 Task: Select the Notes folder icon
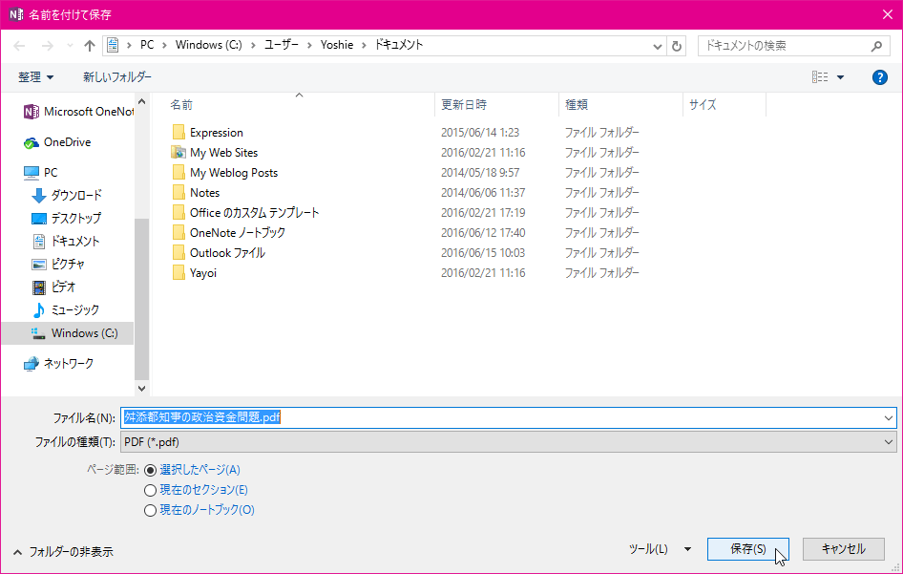pyautogui.click(x=178, y=193)
